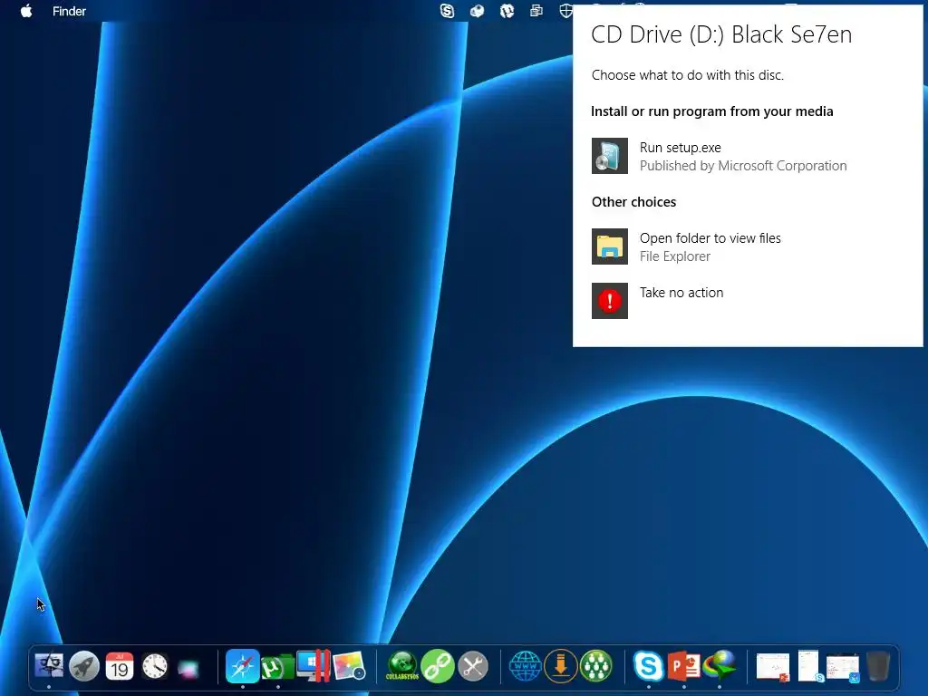Select the third minimized window thumbnail in dock

(x=843, y=668)
